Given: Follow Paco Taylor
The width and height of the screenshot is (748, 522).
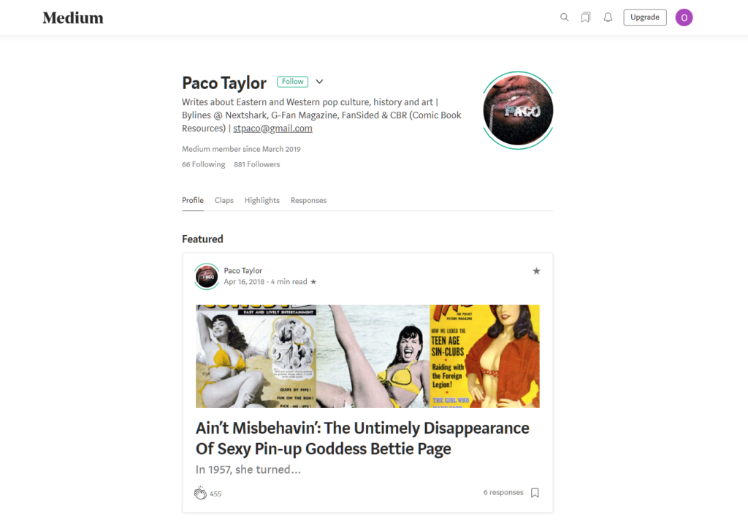Looking at the screenshot, I should tap(292, 82).
